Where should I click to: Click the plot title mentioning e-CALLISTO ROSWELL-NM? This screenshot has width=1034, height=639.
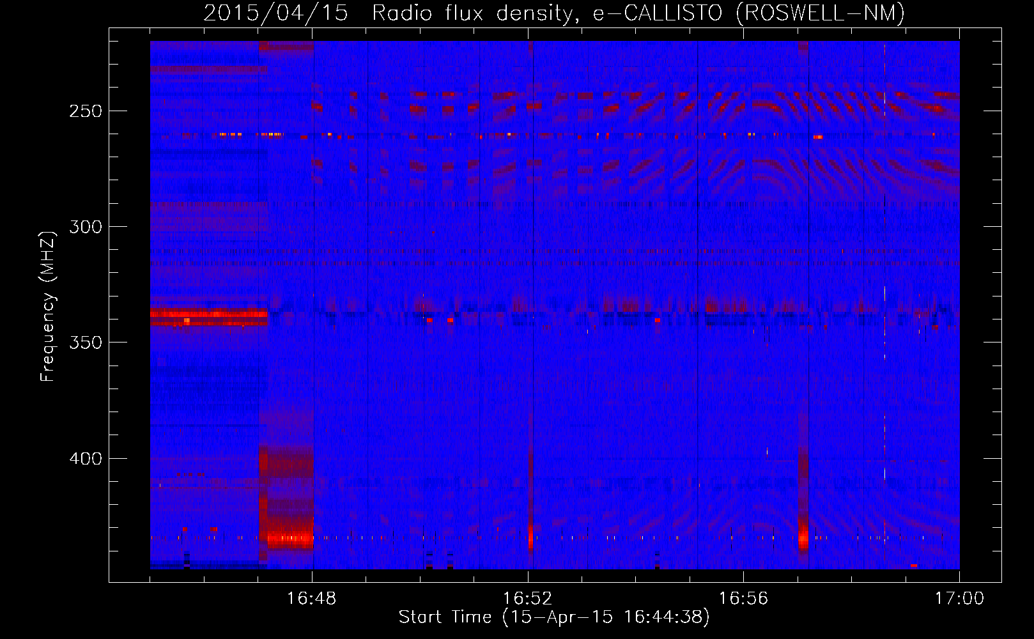(554, 13)
